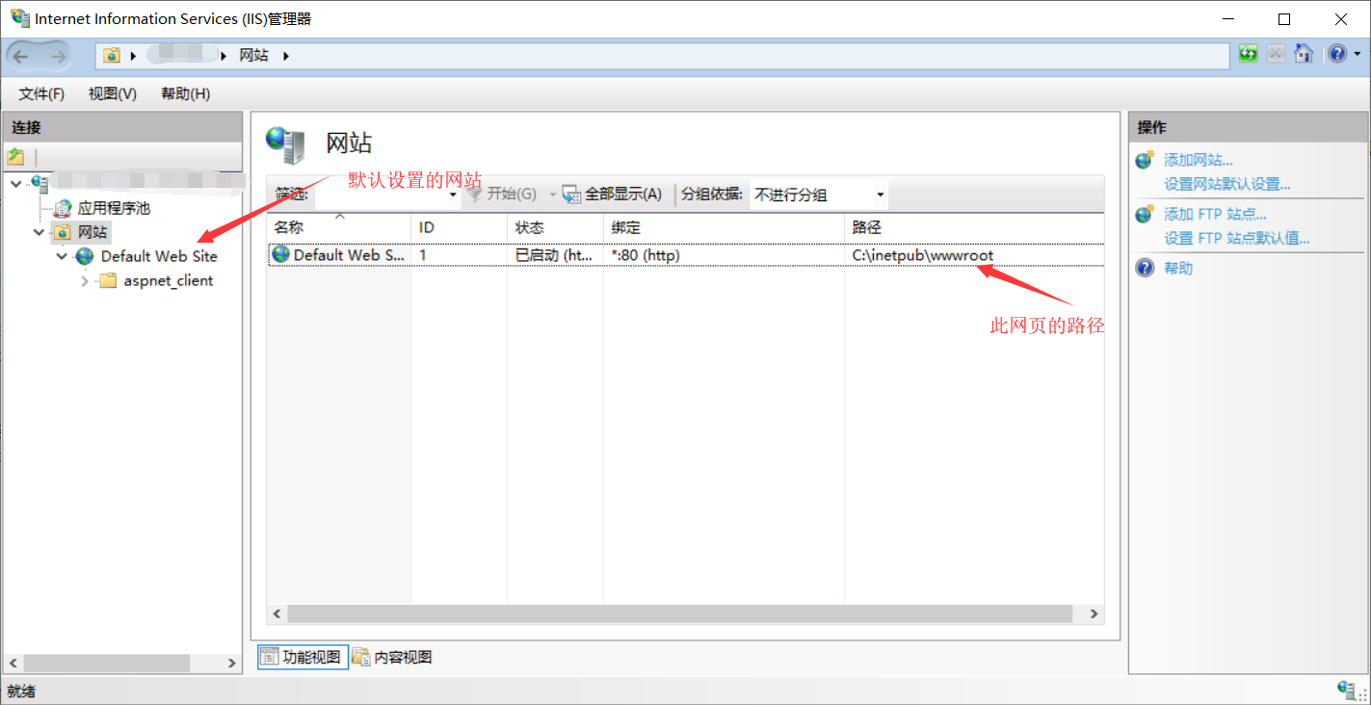
Task: Sort by the ID column header
Action: coord(459,228)
